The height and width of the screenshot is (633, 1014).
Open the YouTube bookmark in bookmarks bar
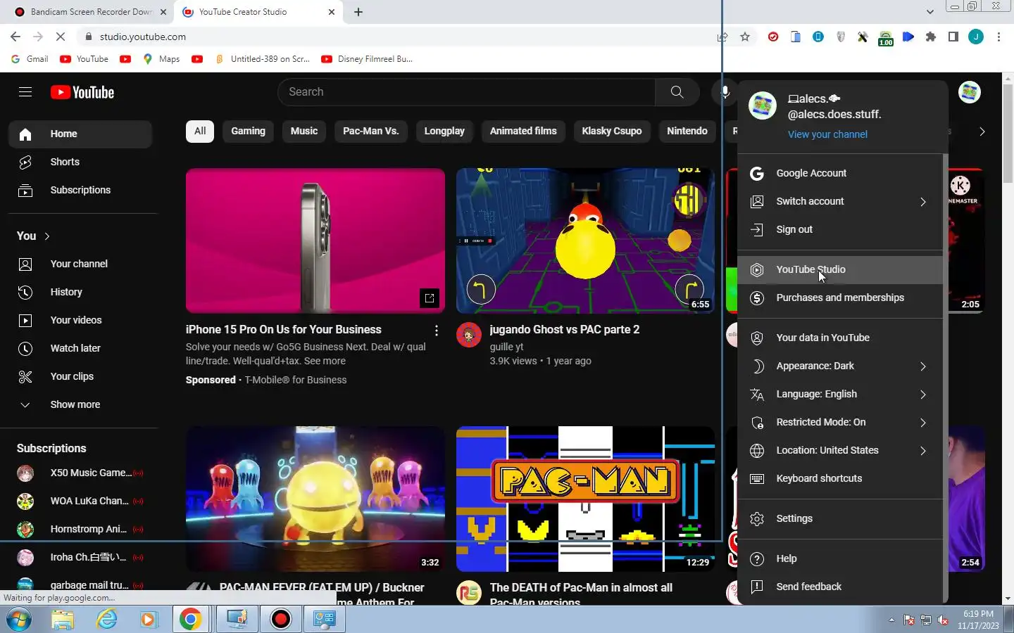tap(84, 59)
